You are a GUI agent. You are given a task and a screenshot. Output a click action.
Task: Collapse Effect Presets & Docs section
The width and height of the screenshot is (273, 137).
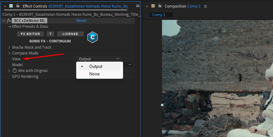point(9,26)
